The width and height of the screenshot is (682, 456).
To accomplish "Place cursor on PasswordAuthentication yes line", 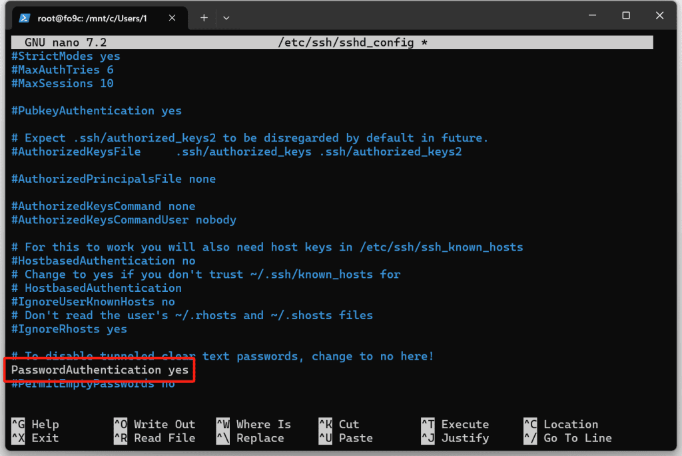I will pyautogui.click(x=100, y=370).
